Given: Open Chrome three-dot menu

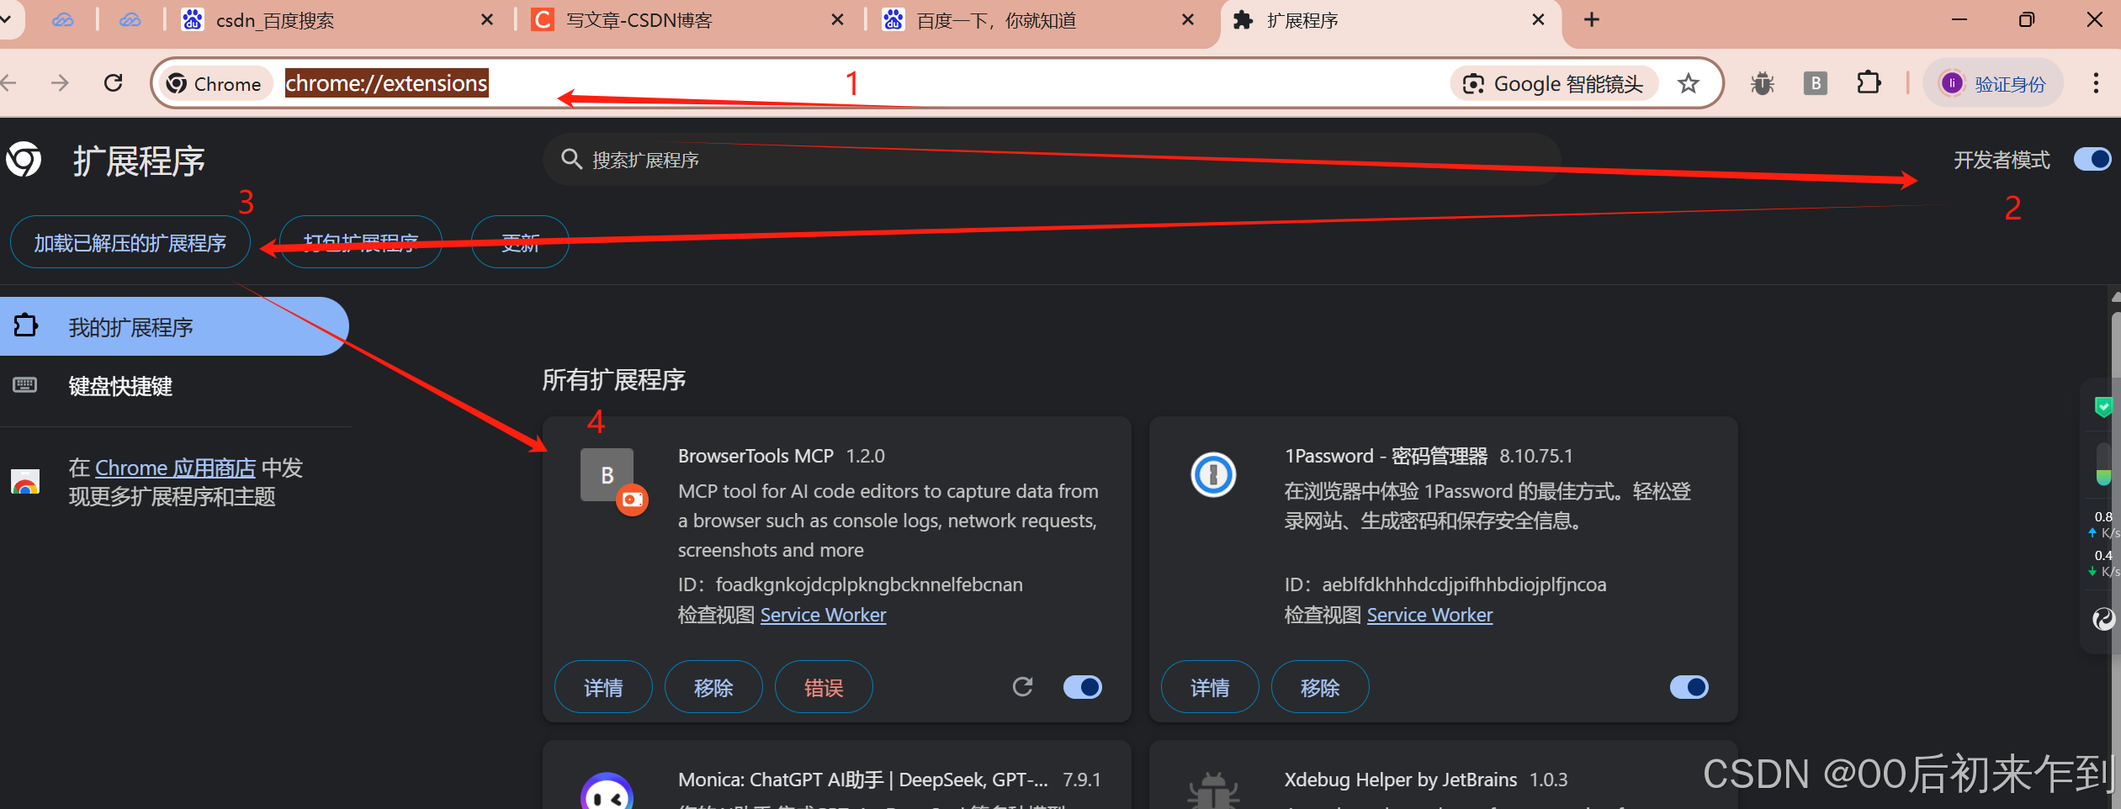Looking at the screenshot, I should (x=2095, y=82).
